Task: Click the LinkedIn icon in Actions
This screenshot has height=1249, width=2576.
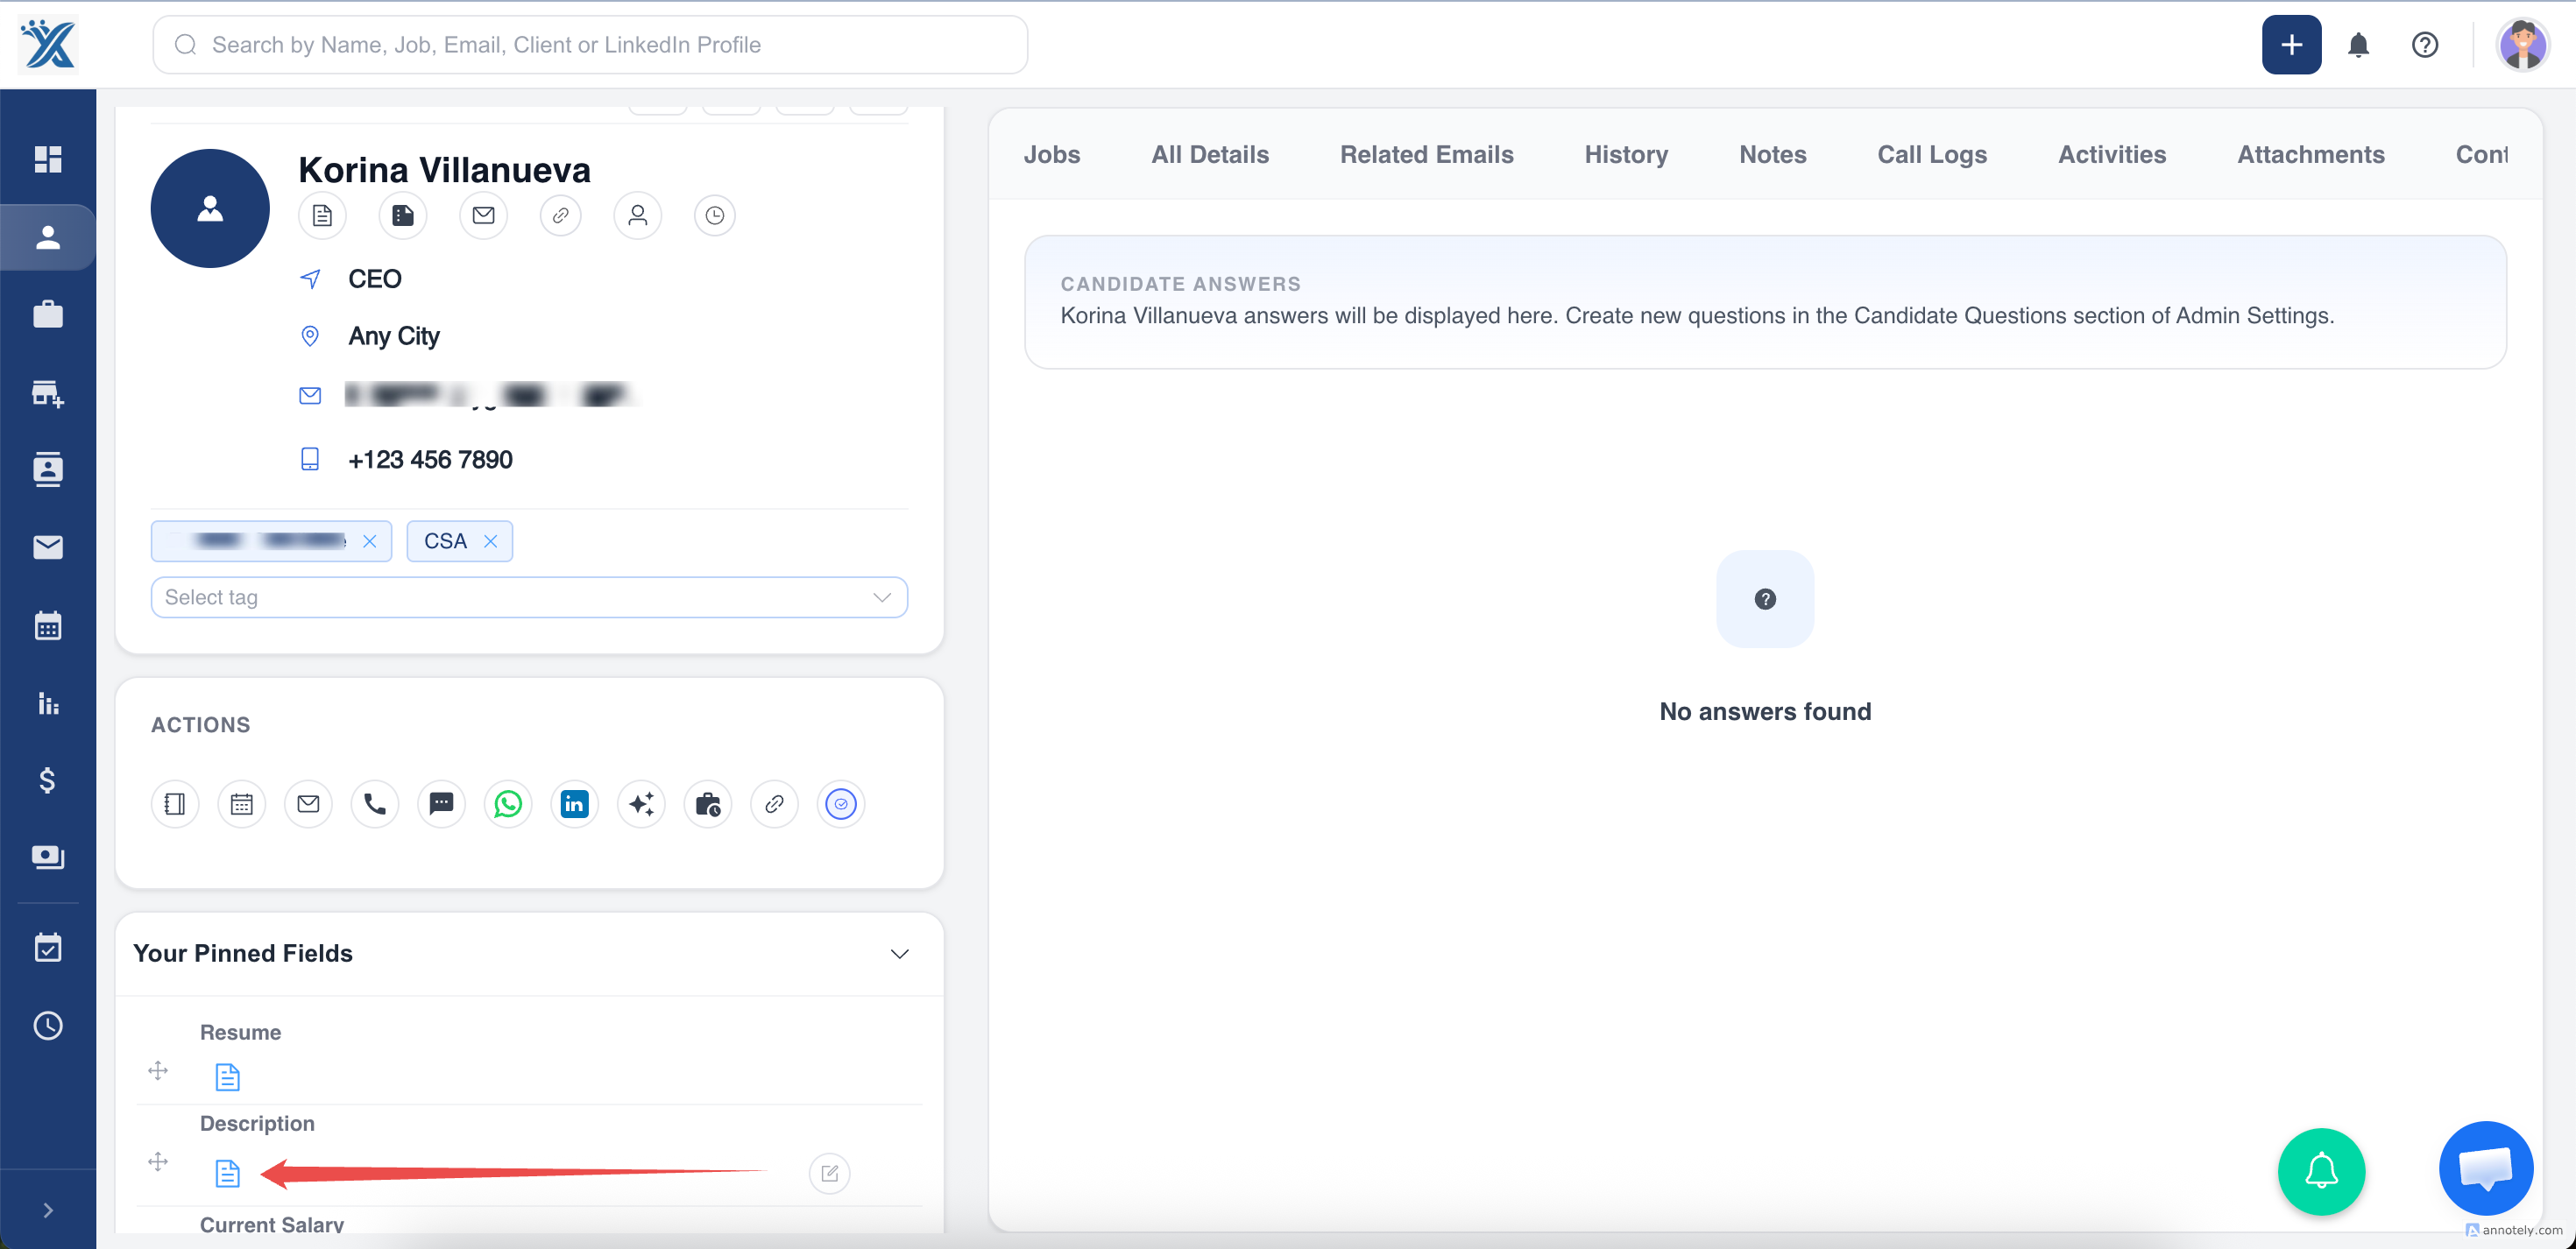Action: tap(574, 804)
